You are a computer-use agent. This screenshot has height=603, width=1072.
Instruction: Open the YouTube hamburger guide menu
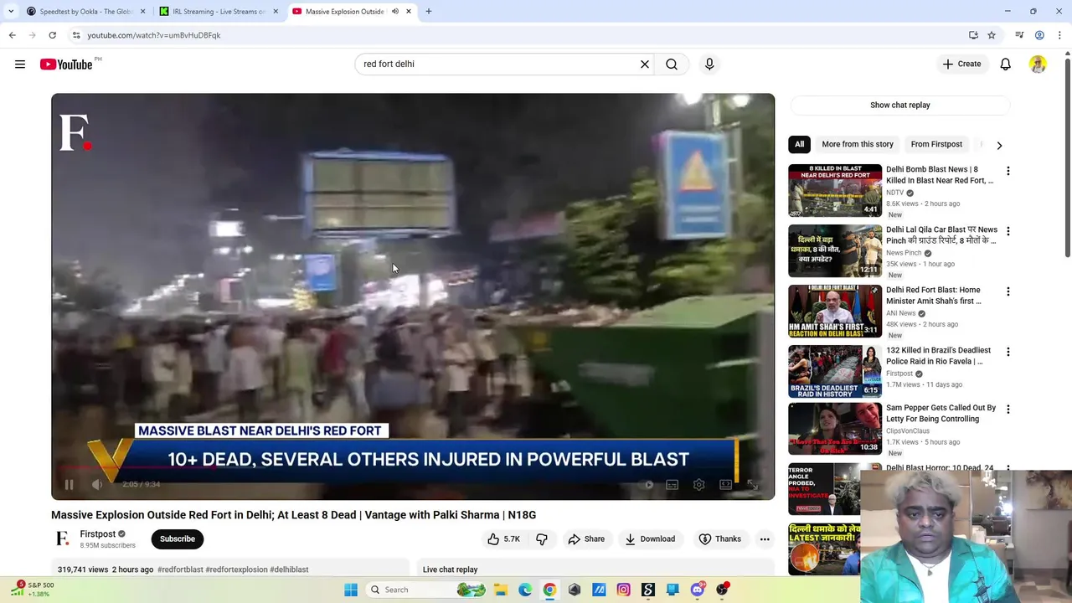[x=20, y=64]
